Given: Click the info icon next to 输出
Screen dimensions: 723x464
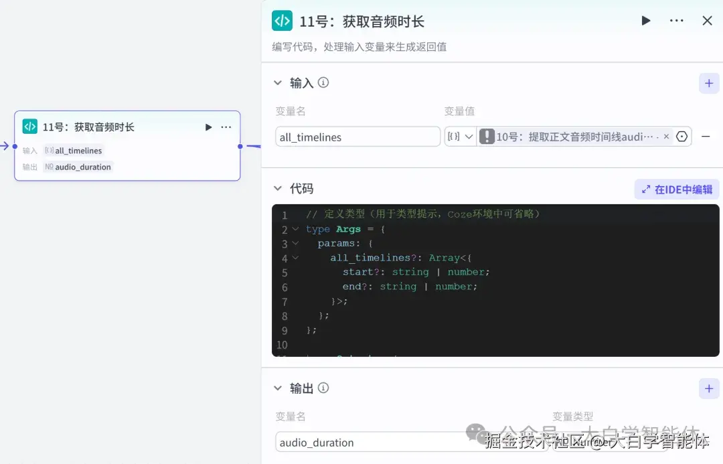Looking at the screenshot, I should click(x=323, y=388).
